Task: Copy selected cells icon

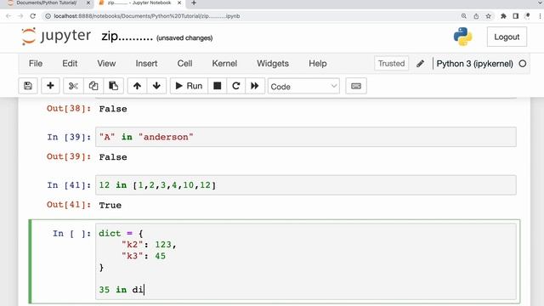Action: [93, 86]
